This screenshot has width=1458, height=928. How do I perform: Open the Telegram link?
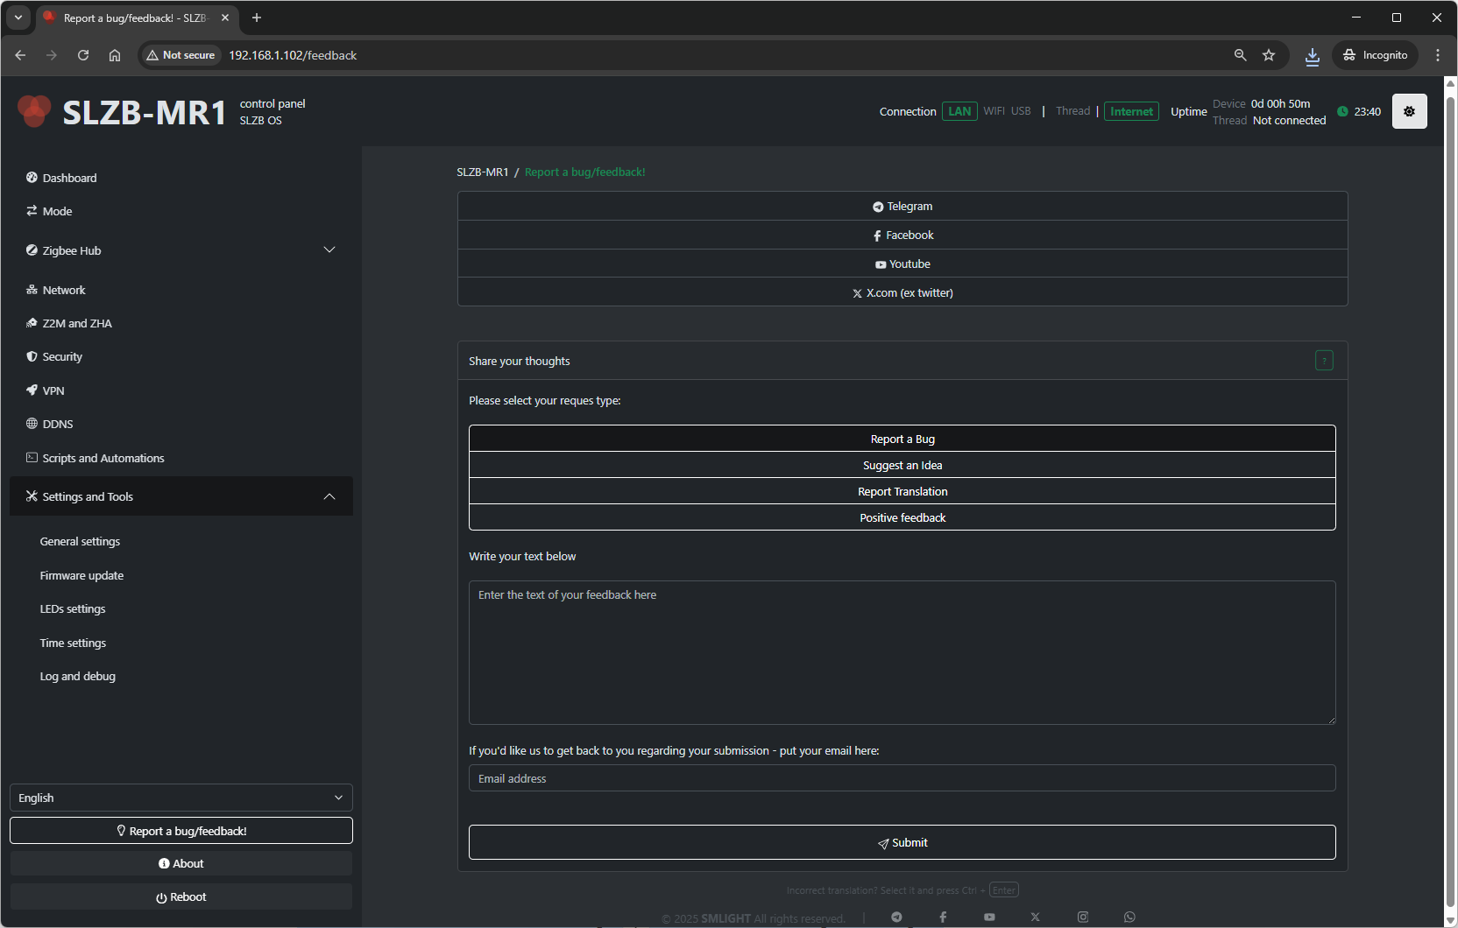click(x=902, y=207)
